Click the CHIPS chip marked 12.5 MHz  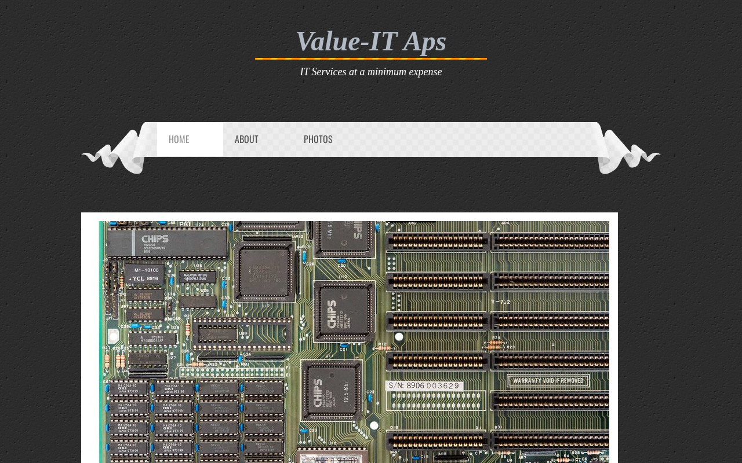(333, 392)
